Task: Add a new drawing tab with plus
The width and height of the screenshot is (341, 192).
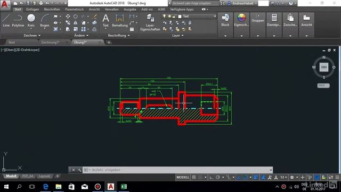Action: click(x=109, y=42)
